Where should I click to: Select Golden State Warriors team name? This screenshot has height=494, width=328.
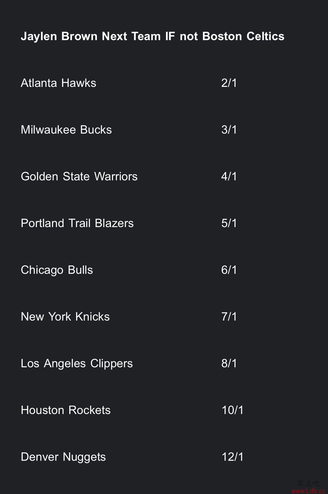click(79, 176)
